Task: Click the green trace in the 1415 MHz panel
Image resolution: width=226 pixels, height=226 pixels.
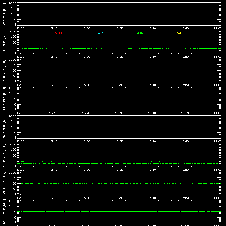Action: (x=119, y=100)
